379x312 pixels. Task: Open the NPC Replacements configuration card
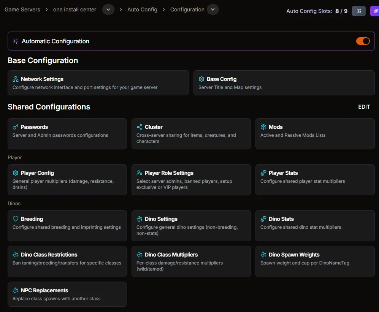click(x=67, y=294)
